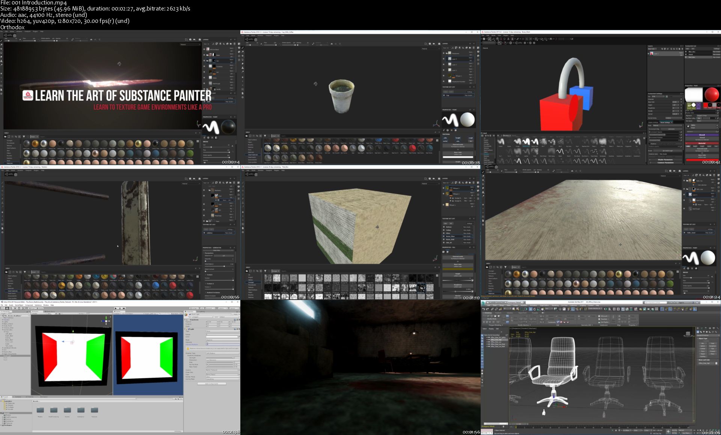Image resolution: width=721 pixels, height=435 pixels.
Task: Open Create panel plus icon in 3ds Max
Action: (698, 328)
